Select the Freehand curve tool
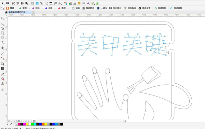Image resolution: width=205 pixels, height=129 pixels. click(x=2, y=24)
